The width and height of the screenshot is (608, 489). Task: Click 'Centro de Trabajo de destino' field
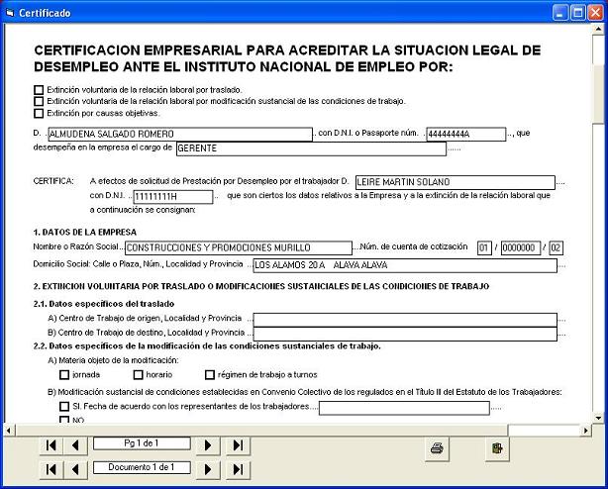(405, 334)
